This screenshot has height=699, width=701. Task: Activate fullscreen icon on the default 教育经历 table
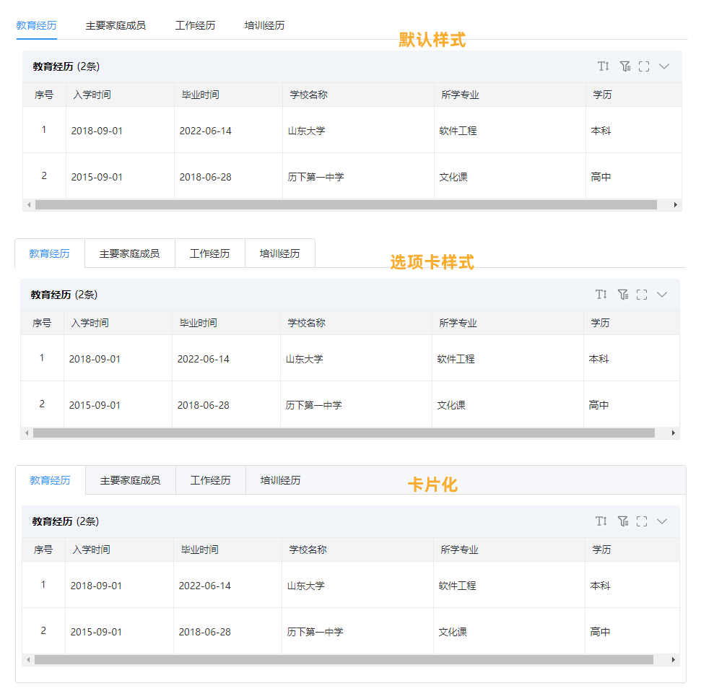point(644,66)
